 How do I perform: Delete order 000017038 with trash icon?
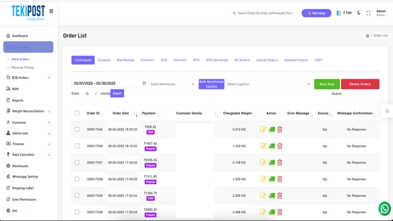(280, 179)
